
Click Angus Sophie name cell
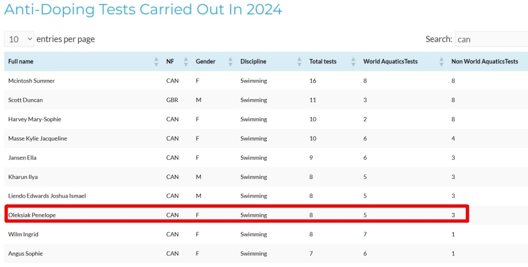click(x=26, y=254)
